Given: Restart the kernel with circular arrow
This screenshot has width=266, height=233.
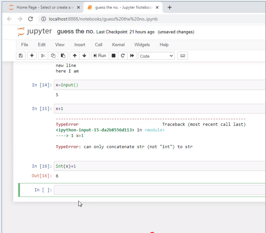Looking at the screenshot, I should [x=123, y=56].
